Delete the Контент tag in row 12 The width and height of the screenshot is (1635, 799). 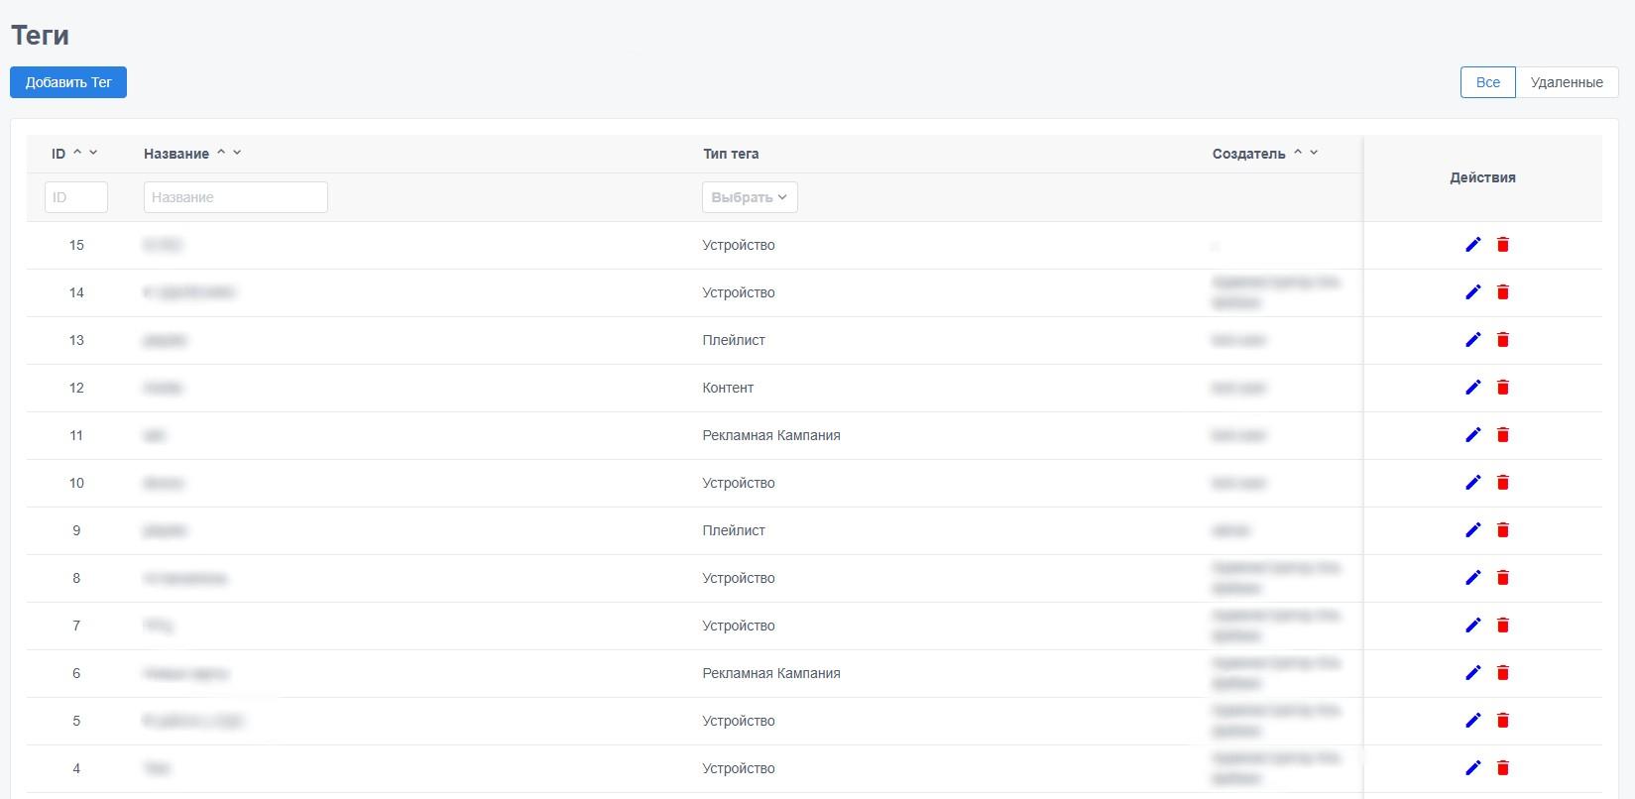tap(1503, 388)
